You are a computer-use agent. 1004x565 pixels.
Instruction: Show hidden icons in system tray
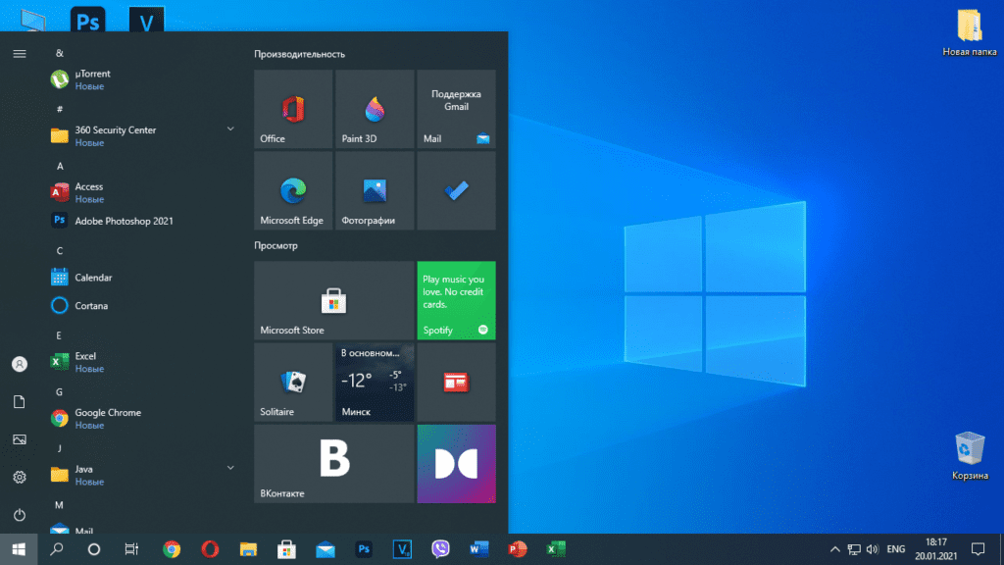[x=835, y=549]
